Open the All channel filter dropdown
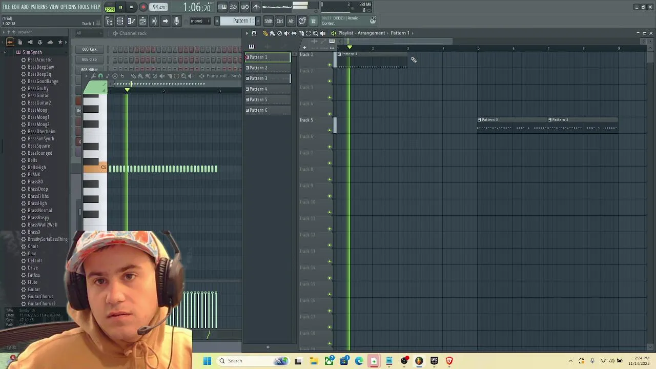The height and width of the screenshot is (369, 656). tap(89, 33)
